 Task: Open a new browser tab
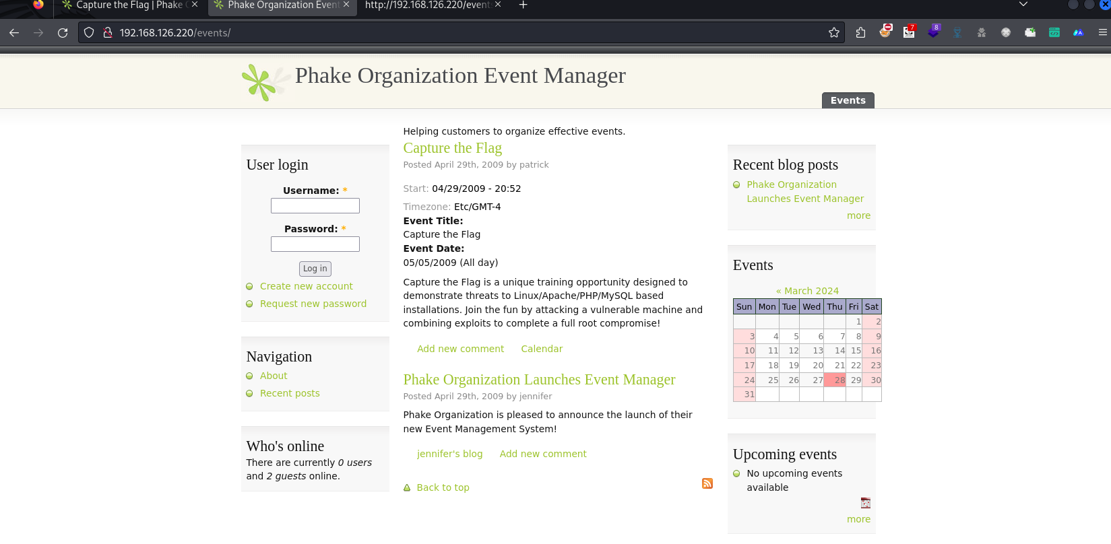523,5
